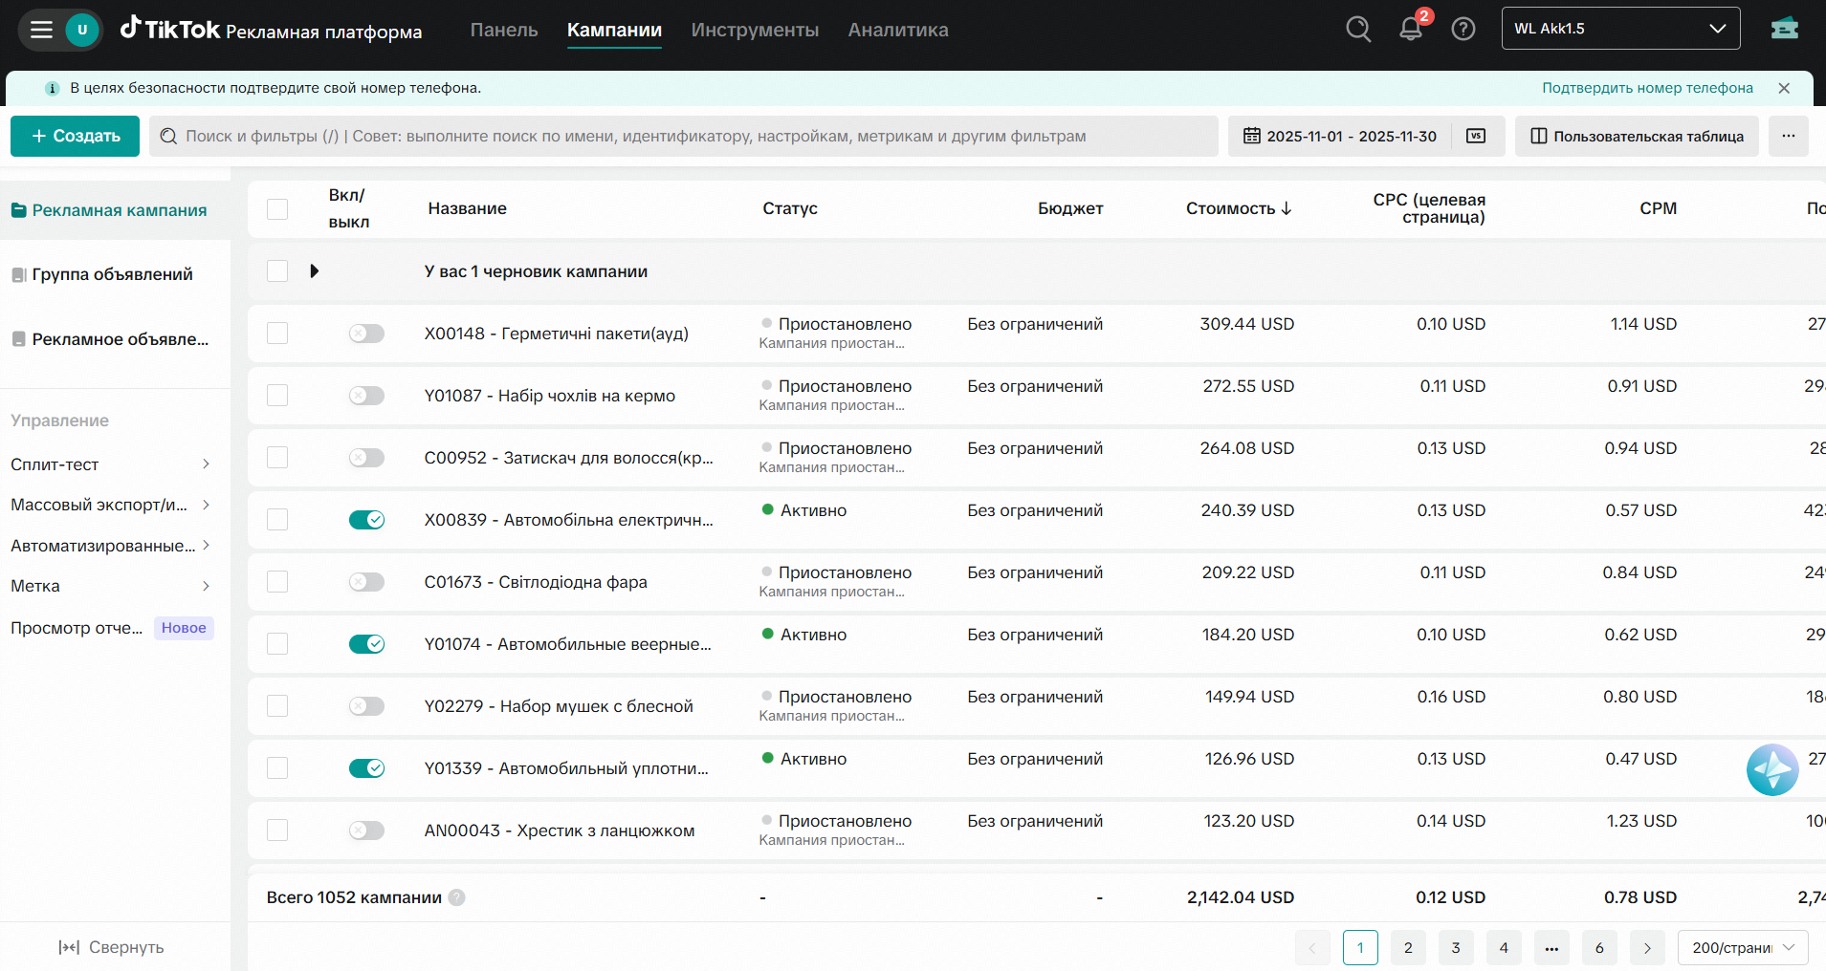
Task: Disable the X00839 campaign toggle
Action: click(x=366, y=520)
